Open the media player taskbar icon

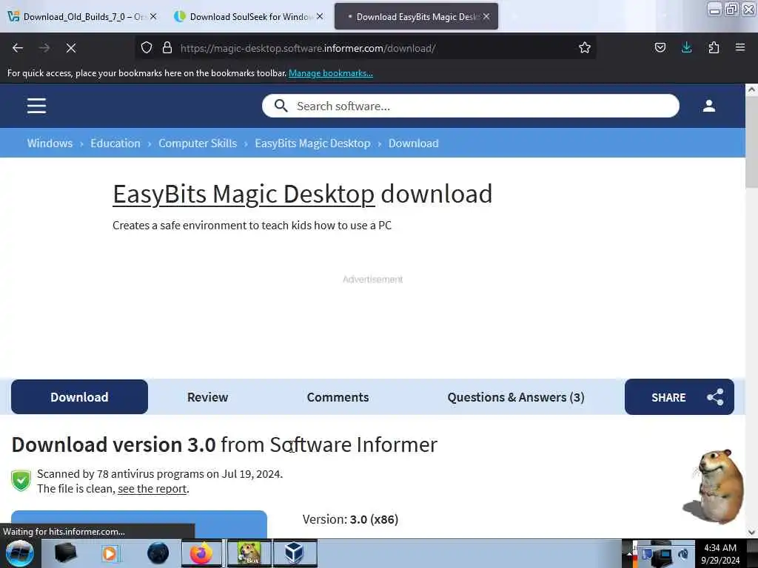[x=110, y=553]
